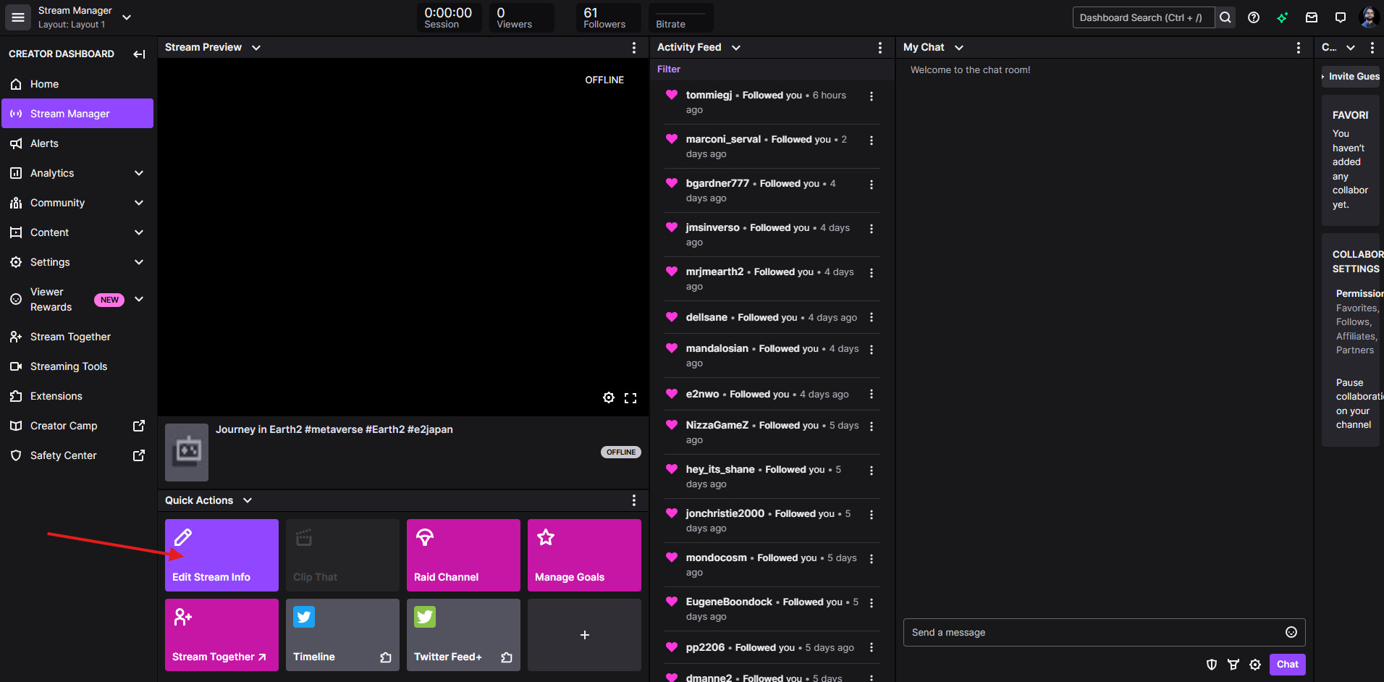
Task: Expand the Analytics section
Action: point(139,173)
